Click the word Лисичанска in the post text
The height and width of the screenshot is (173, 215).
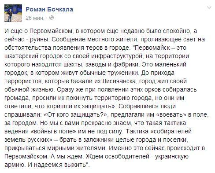pyautogui.click(x=119, y=81)
